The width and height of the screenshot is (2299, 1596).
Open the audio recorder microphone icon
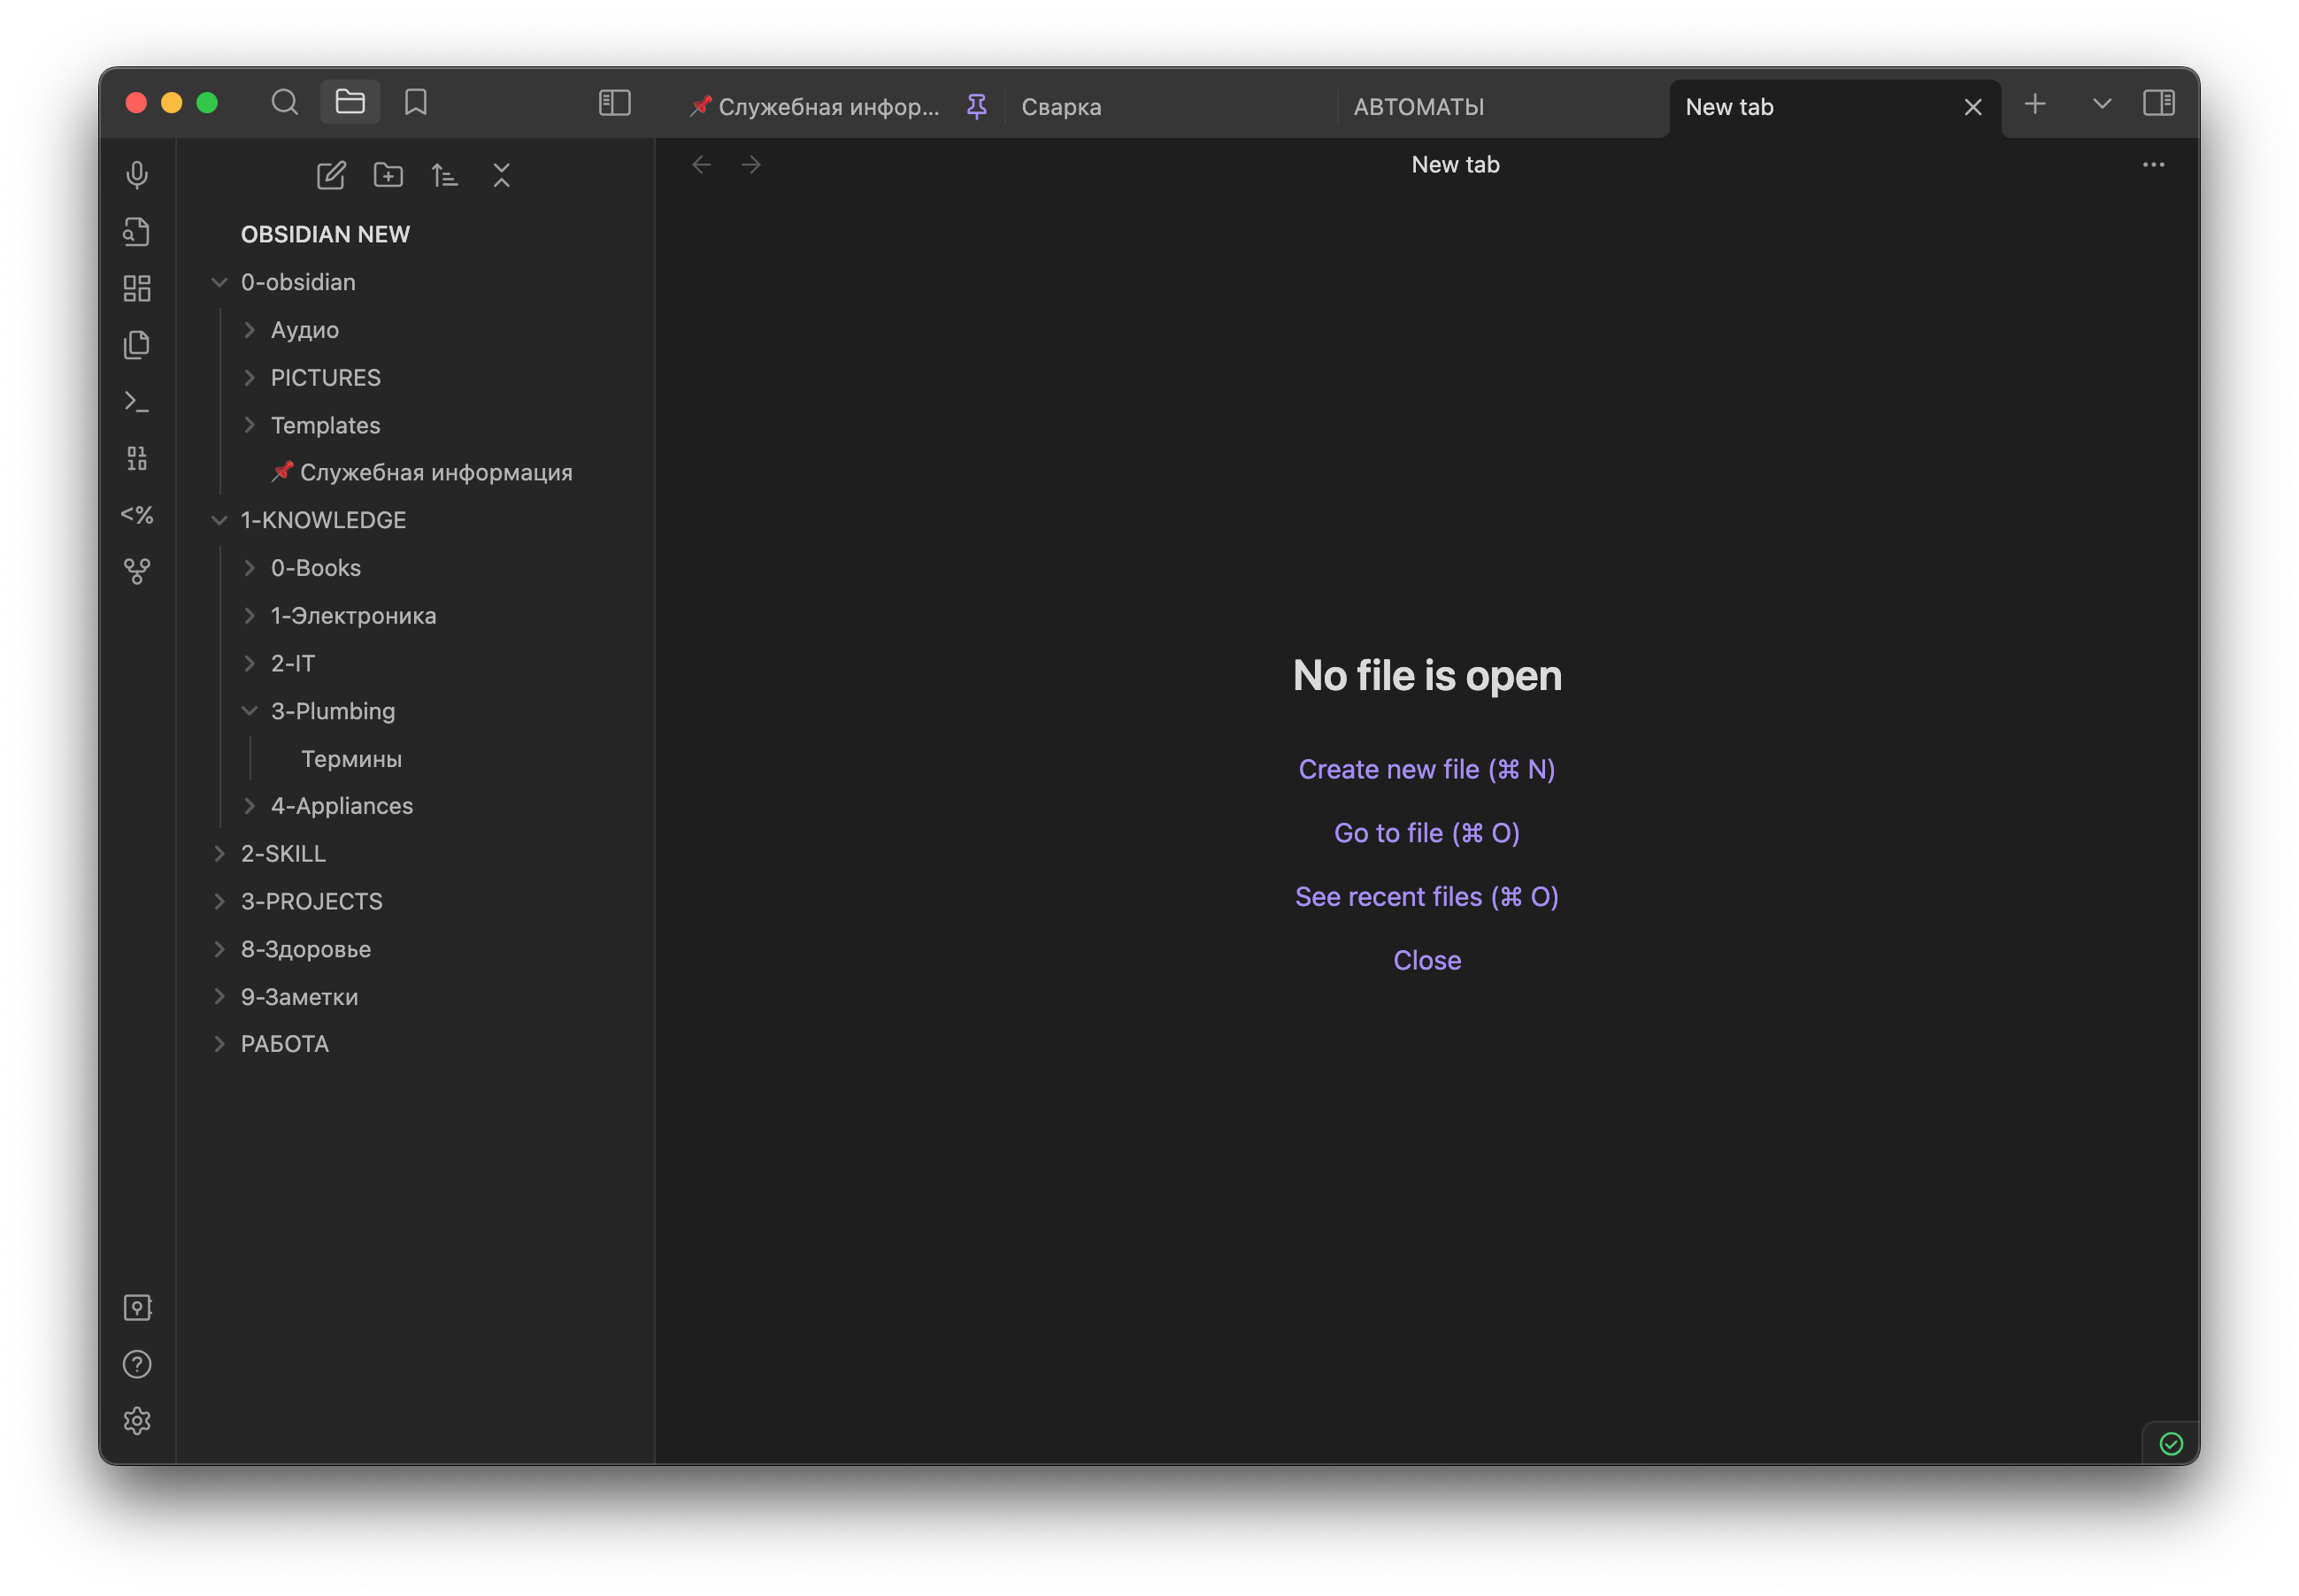[137, 175]
